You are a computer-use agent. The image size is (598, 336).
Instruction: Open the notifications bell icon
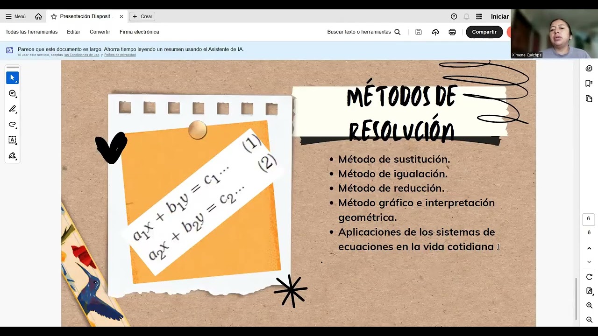(x=466, y=16)
